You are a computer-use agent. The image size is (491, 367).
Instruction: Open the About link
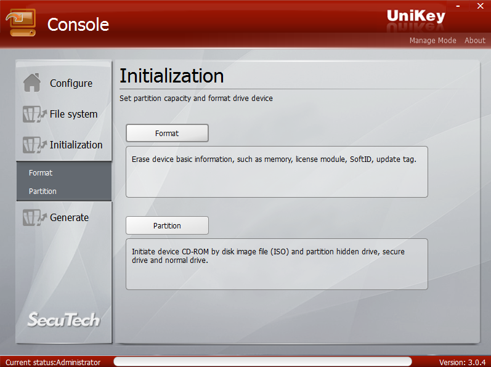pyautogui.click(x=475, y=41)
